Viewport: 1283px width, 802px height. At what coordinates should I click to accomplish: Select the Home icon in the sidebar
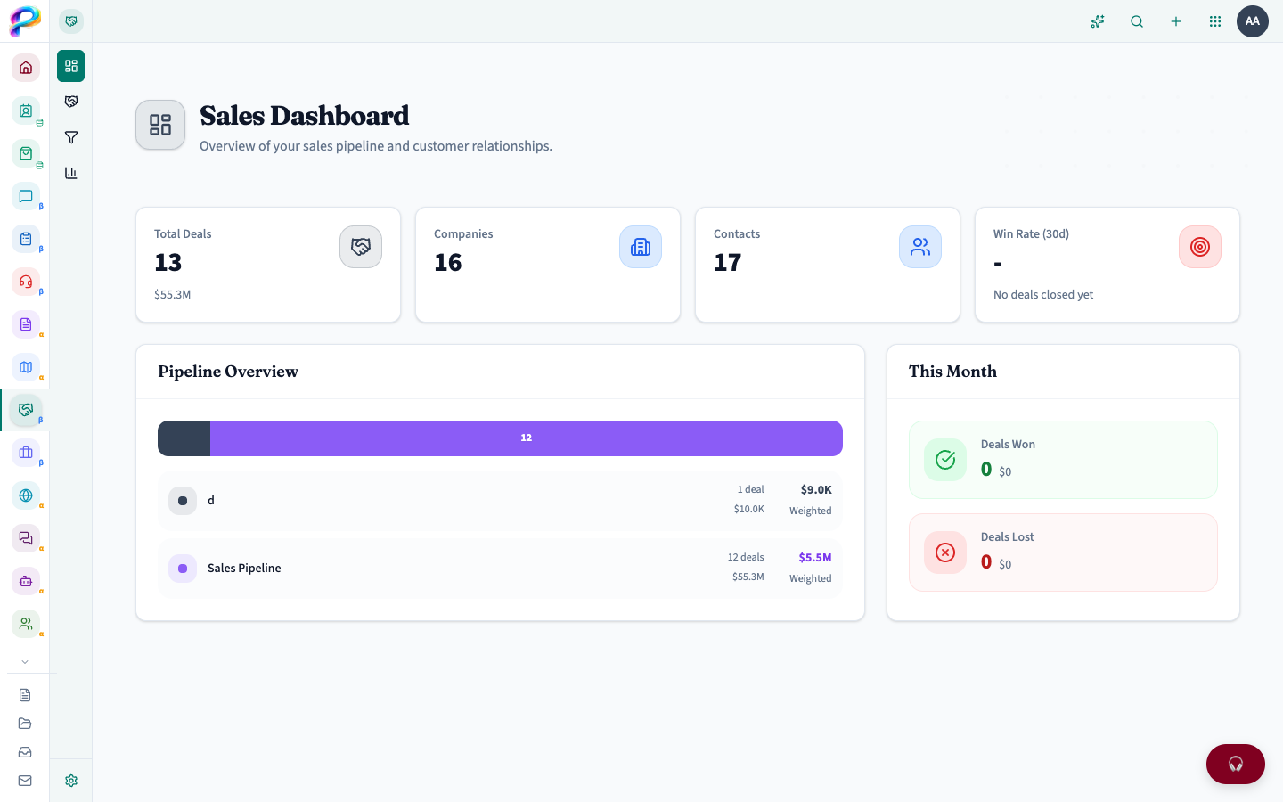click(x=26, y=68)
